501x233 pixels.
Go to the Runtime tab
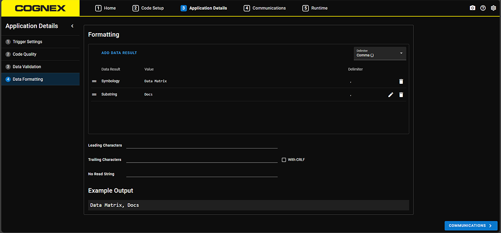(315, 8)
